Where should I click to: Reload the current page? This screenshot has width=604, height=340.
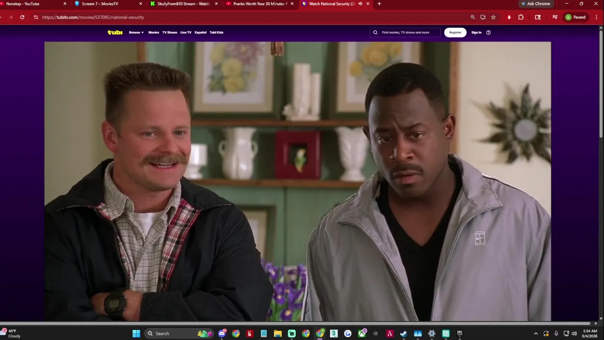[22, 17]
